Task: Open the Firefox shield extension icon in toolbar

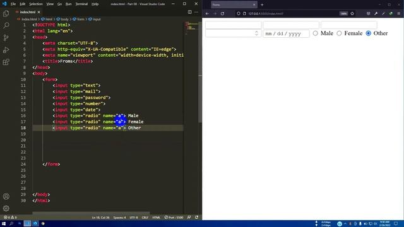Action: 369,14
